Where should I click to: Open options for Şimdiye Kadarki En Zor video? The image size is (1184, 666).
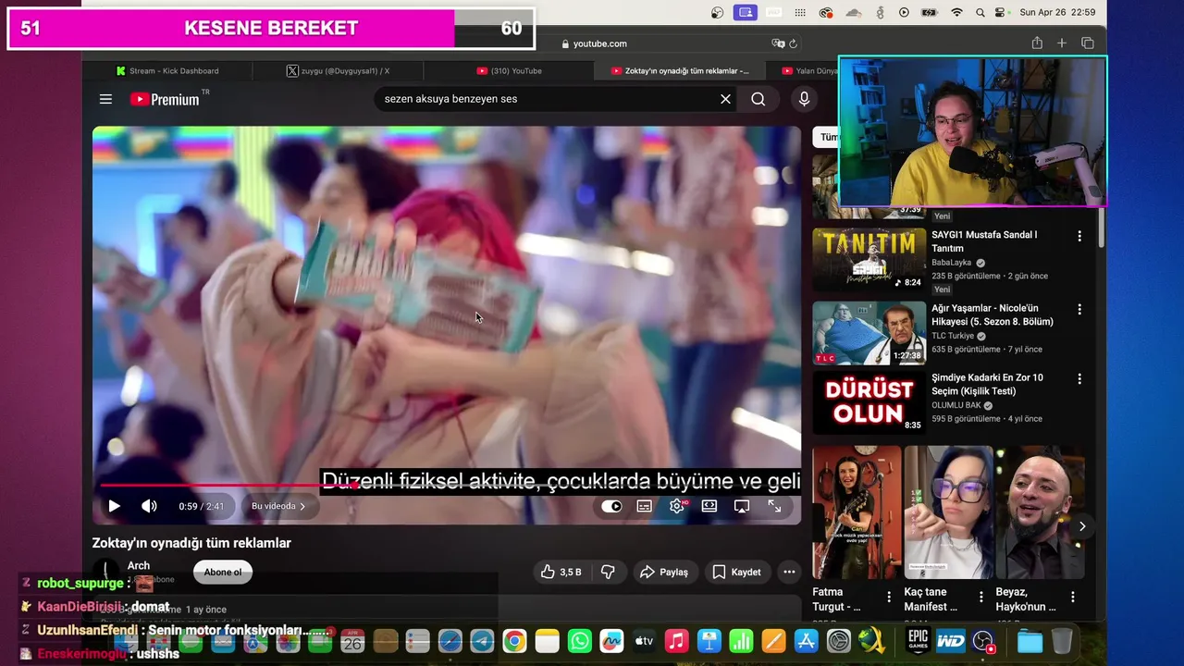pos(1079,378)
